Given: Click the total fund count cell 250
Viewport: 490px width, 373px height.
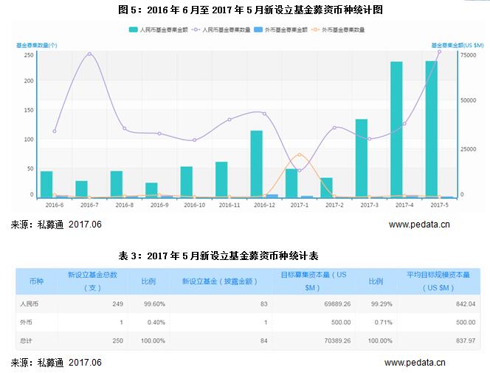Looking at the screenshot, I should pos(118,341).
